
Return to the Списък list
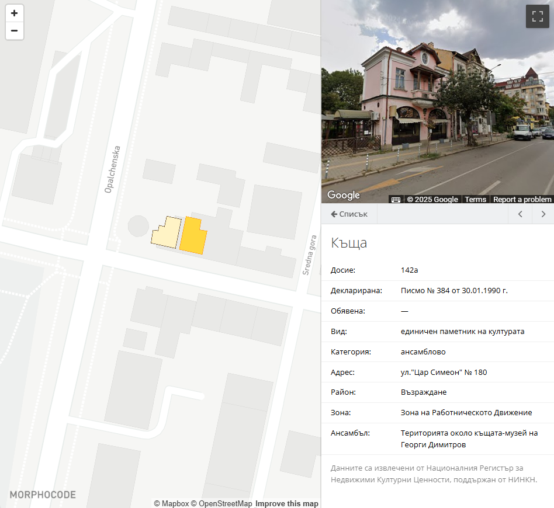click(349, 214)
